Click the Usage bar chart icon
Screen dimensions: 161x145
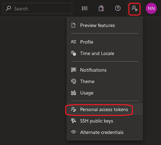click(74, 93)
